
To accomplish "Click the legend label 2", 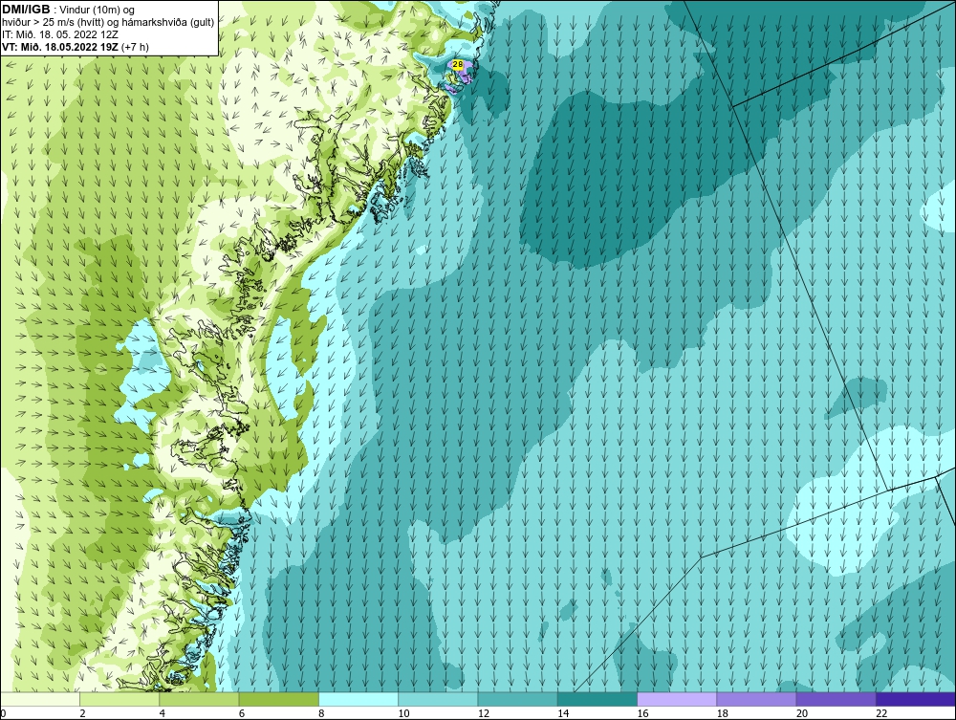I will pos(82,713).
